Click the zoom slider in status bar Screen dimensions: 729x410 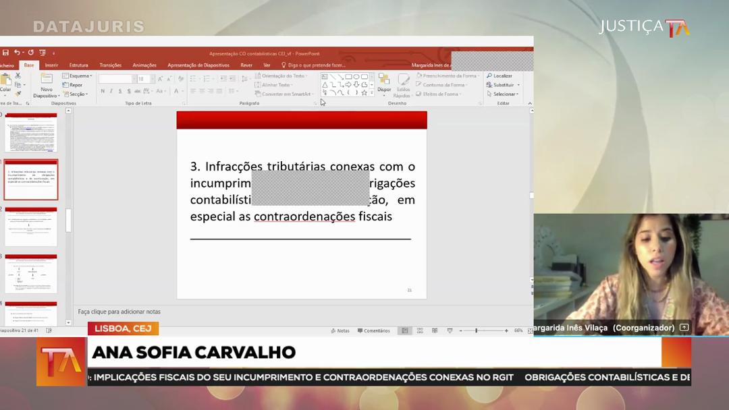tap(477, 330)
